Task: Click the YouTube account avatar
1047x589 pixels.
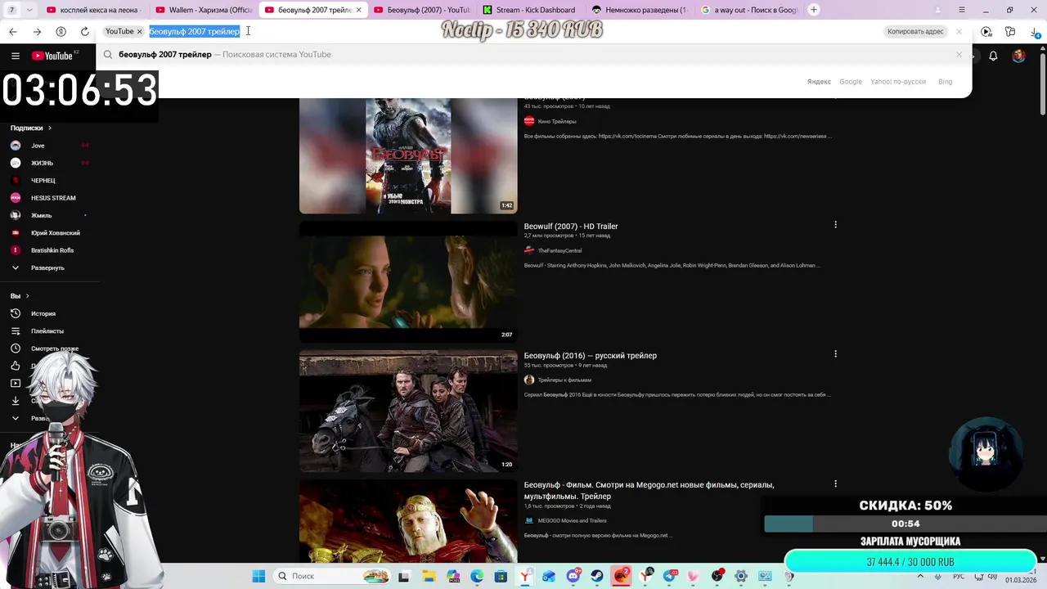Action: 1018,56
